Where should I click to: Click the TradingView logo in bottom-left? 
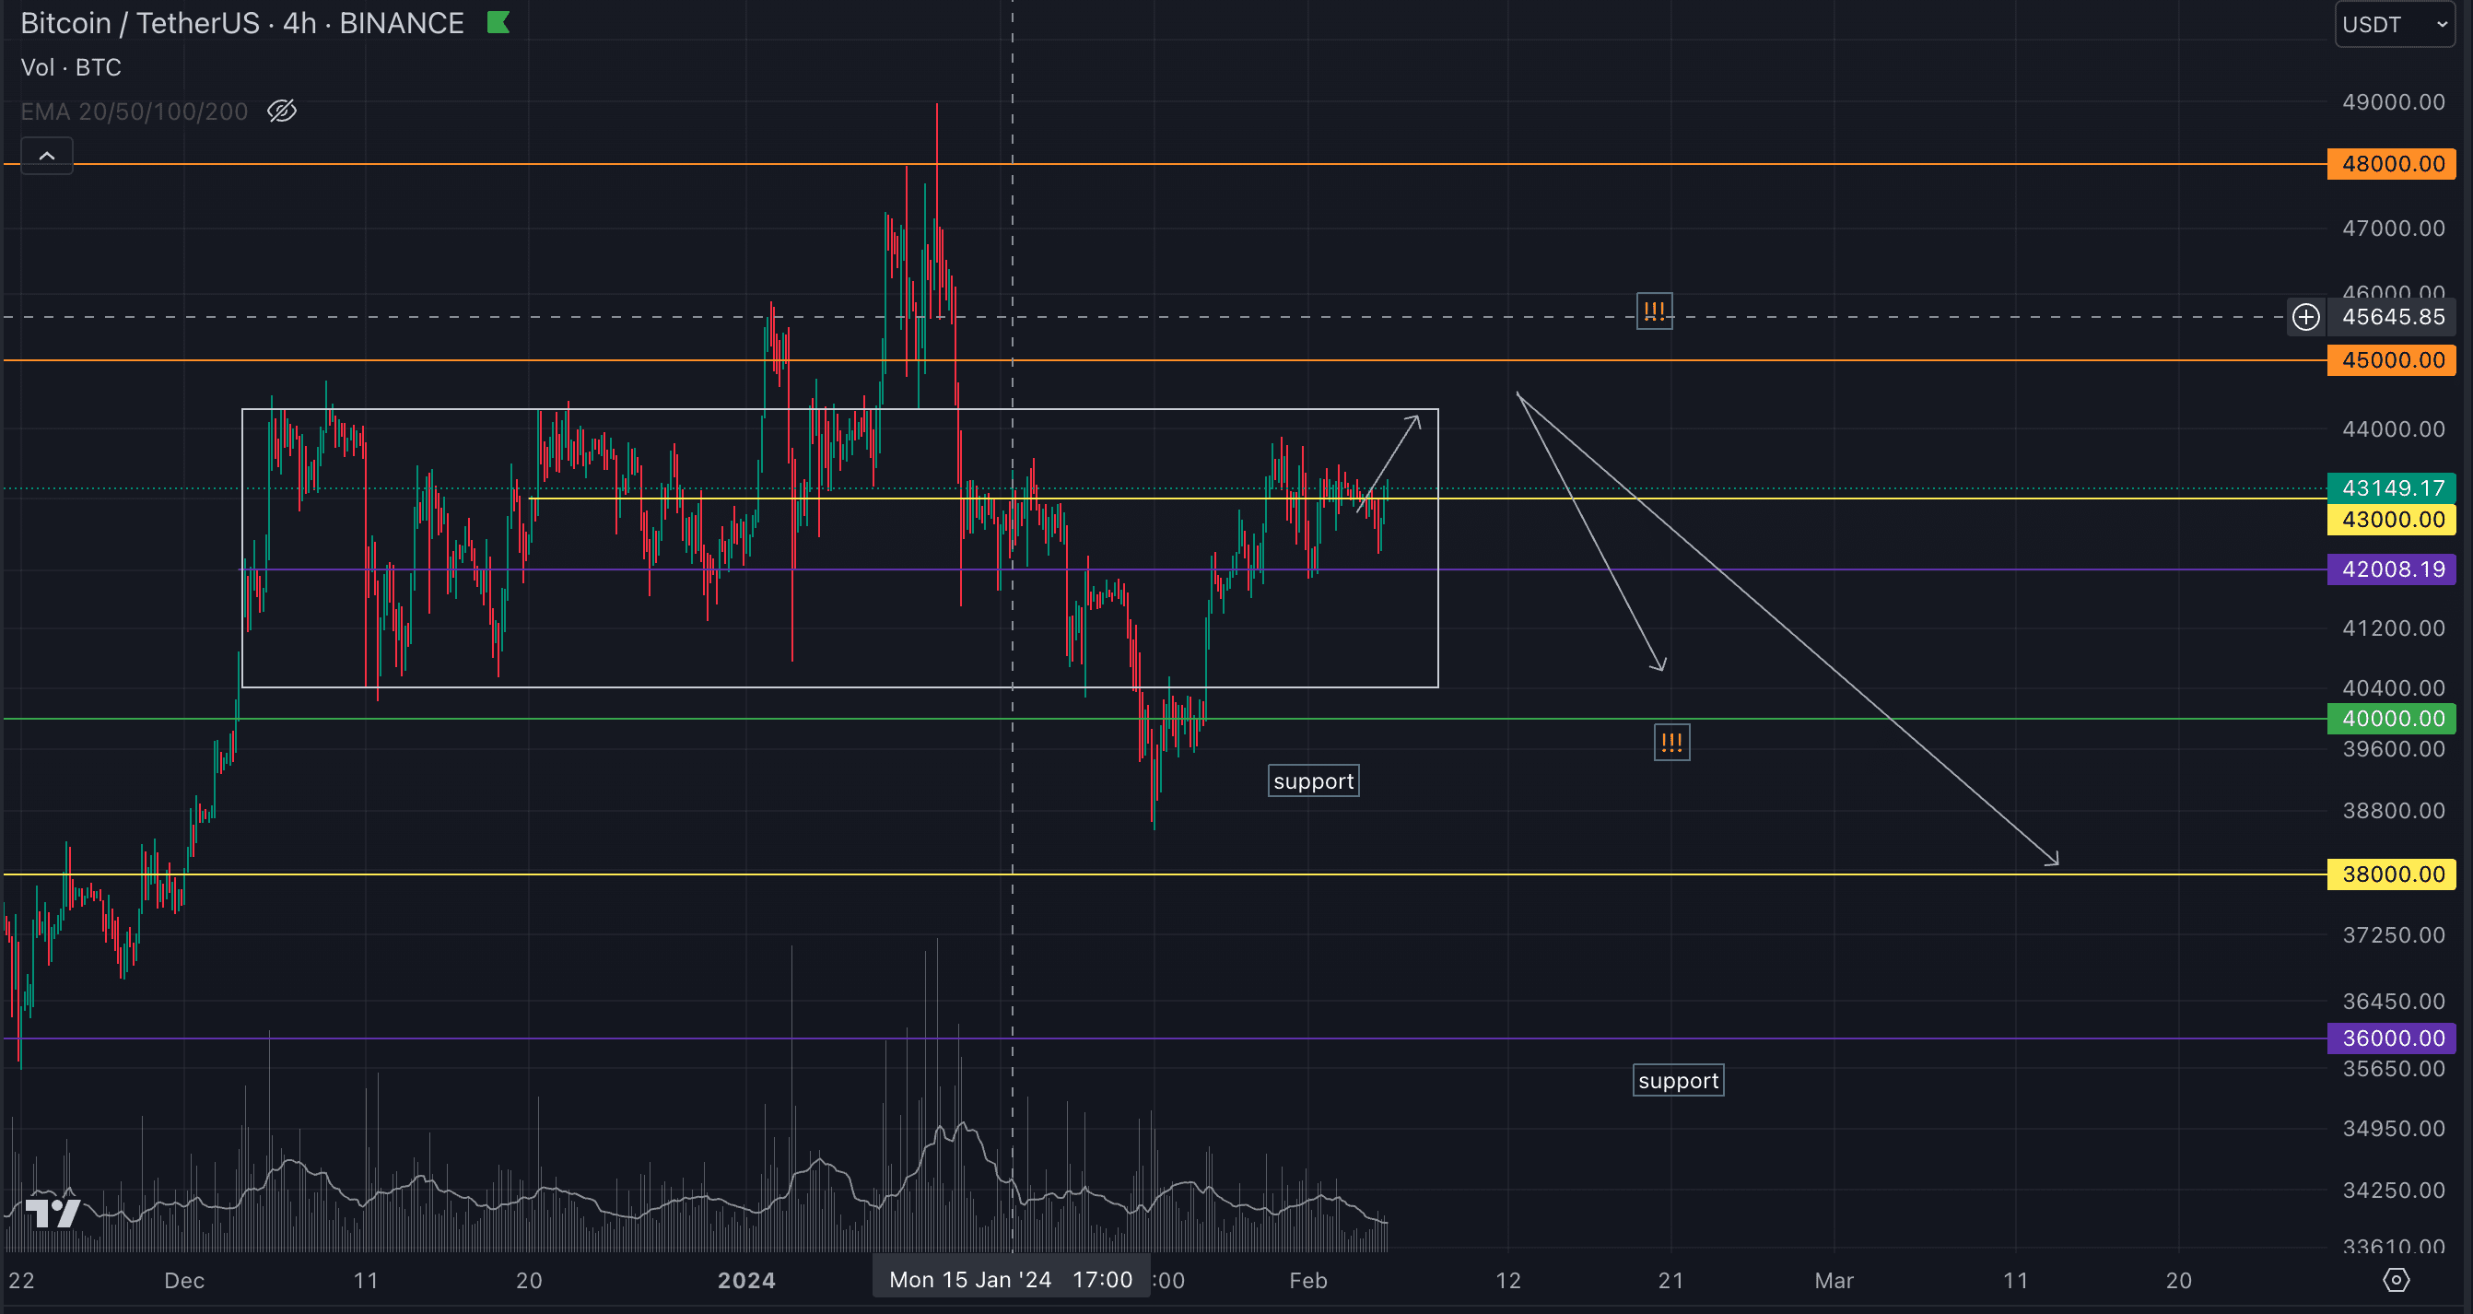(x=53, y=1213)
